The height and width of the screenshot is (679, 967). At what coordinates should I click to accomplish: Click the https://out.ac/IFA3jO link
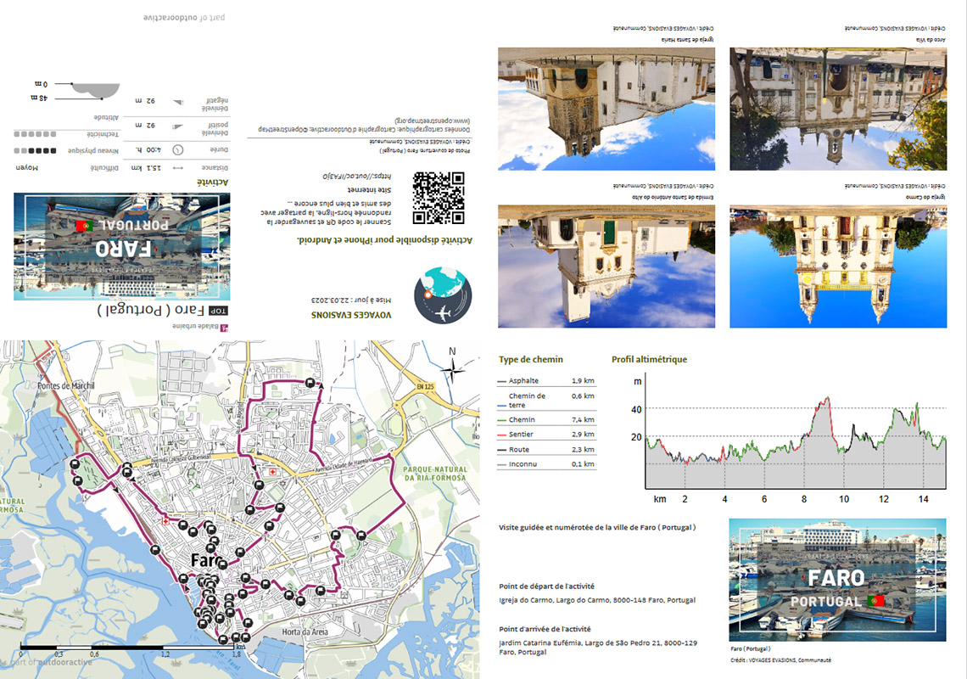[356, 176]
